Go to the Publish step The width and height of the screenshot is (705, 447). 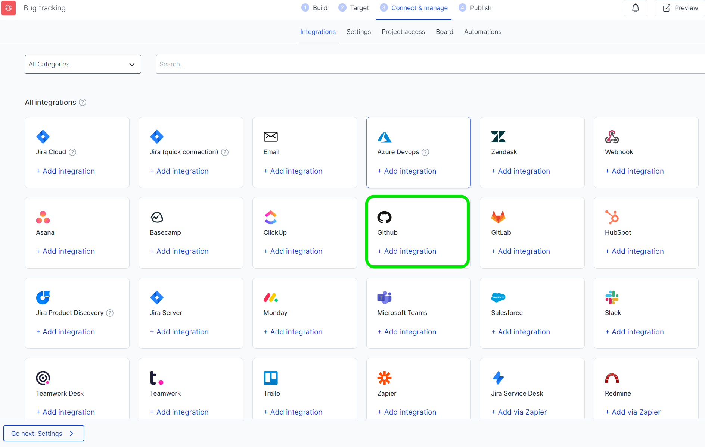click(475, 8)
